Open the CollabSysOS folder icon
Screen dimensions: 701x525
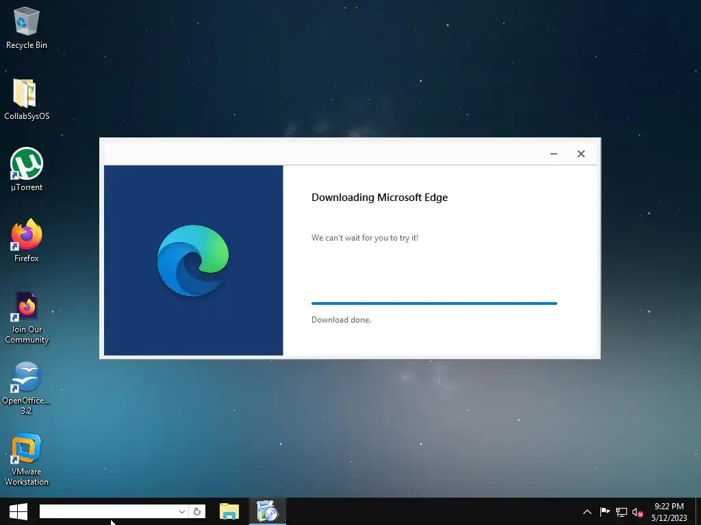point(27,99)
